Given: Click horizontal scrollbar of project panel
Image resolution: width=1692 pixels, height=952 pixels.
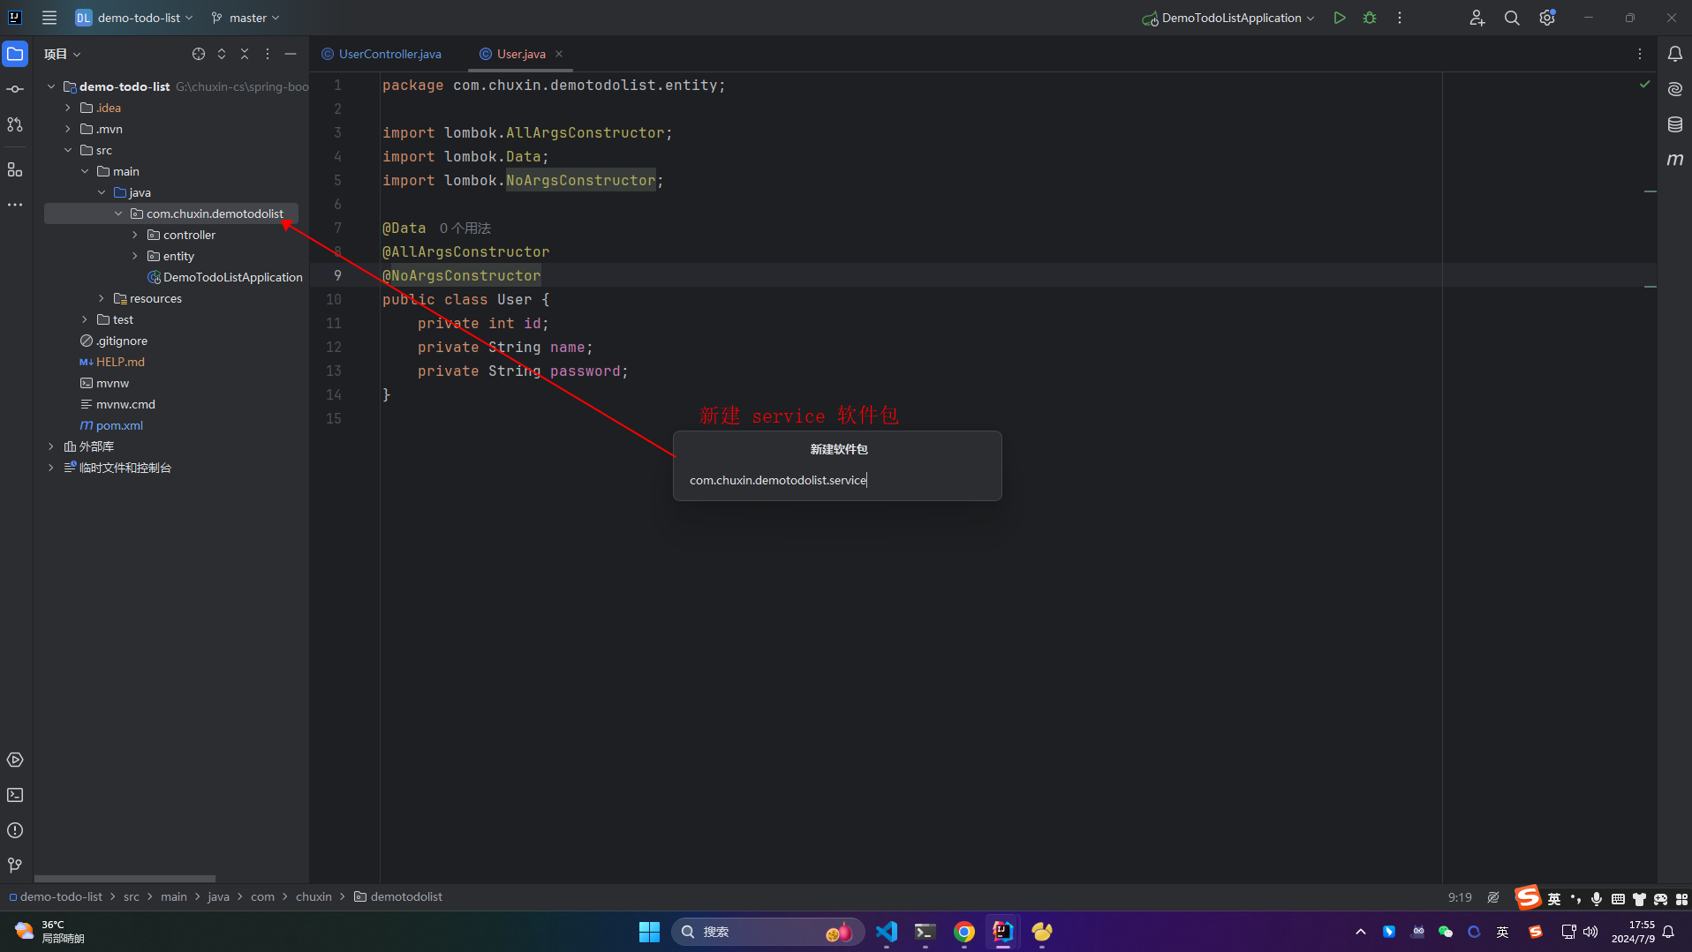Looking at the screenshot, I should (x=125, y=879).
